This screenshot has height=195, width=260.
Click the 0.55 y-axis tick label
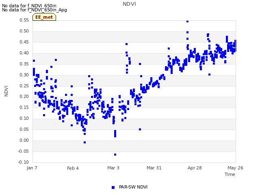[24, 20]
